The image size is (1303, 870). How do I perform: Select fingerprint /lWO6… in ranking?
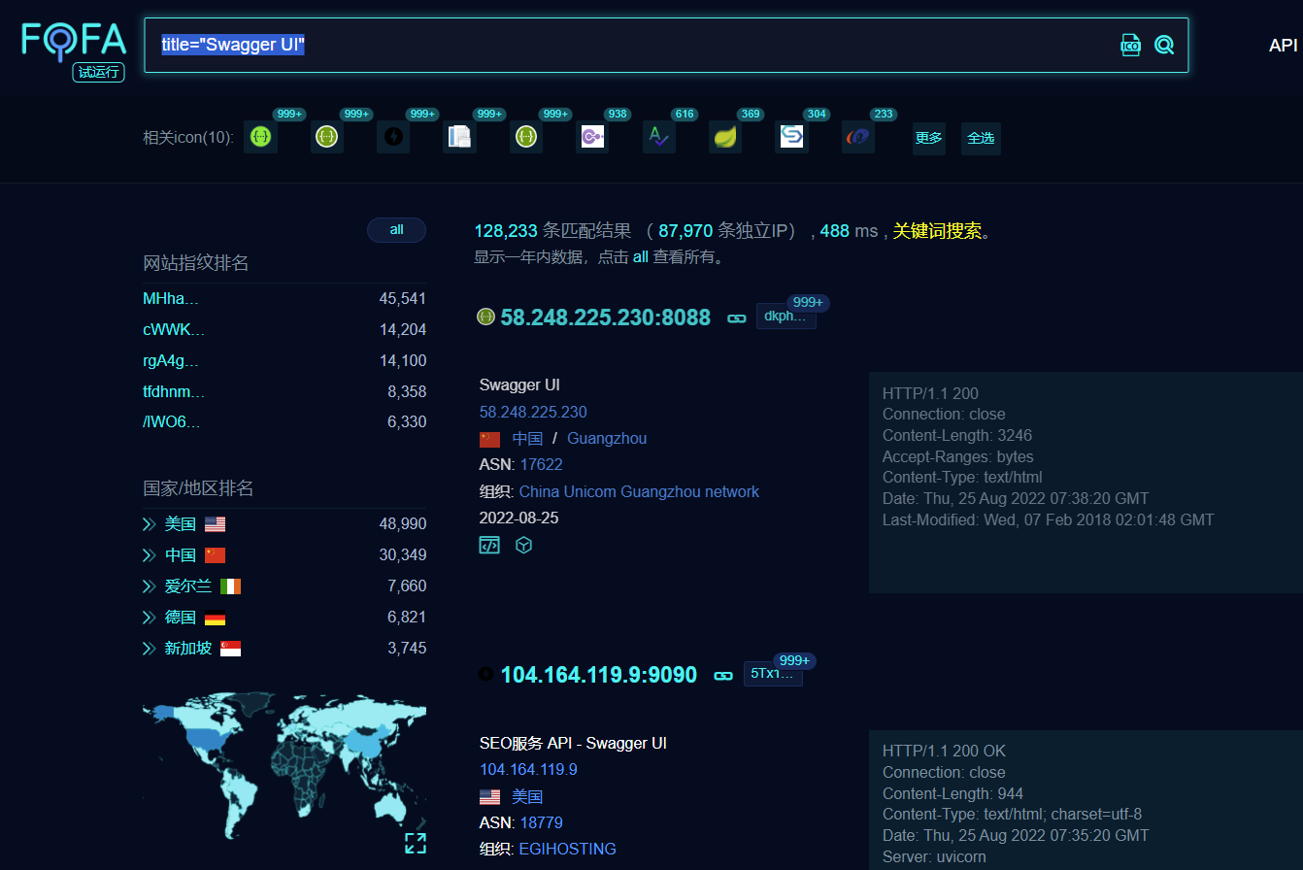click(172, 421)
